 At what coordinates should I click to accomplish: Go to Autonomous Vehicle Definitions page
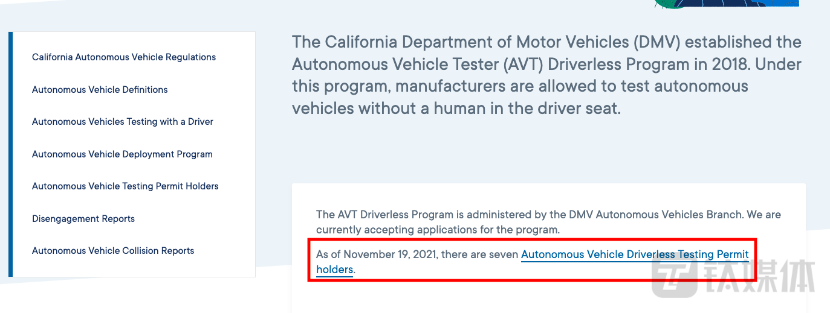pos(100,90)
